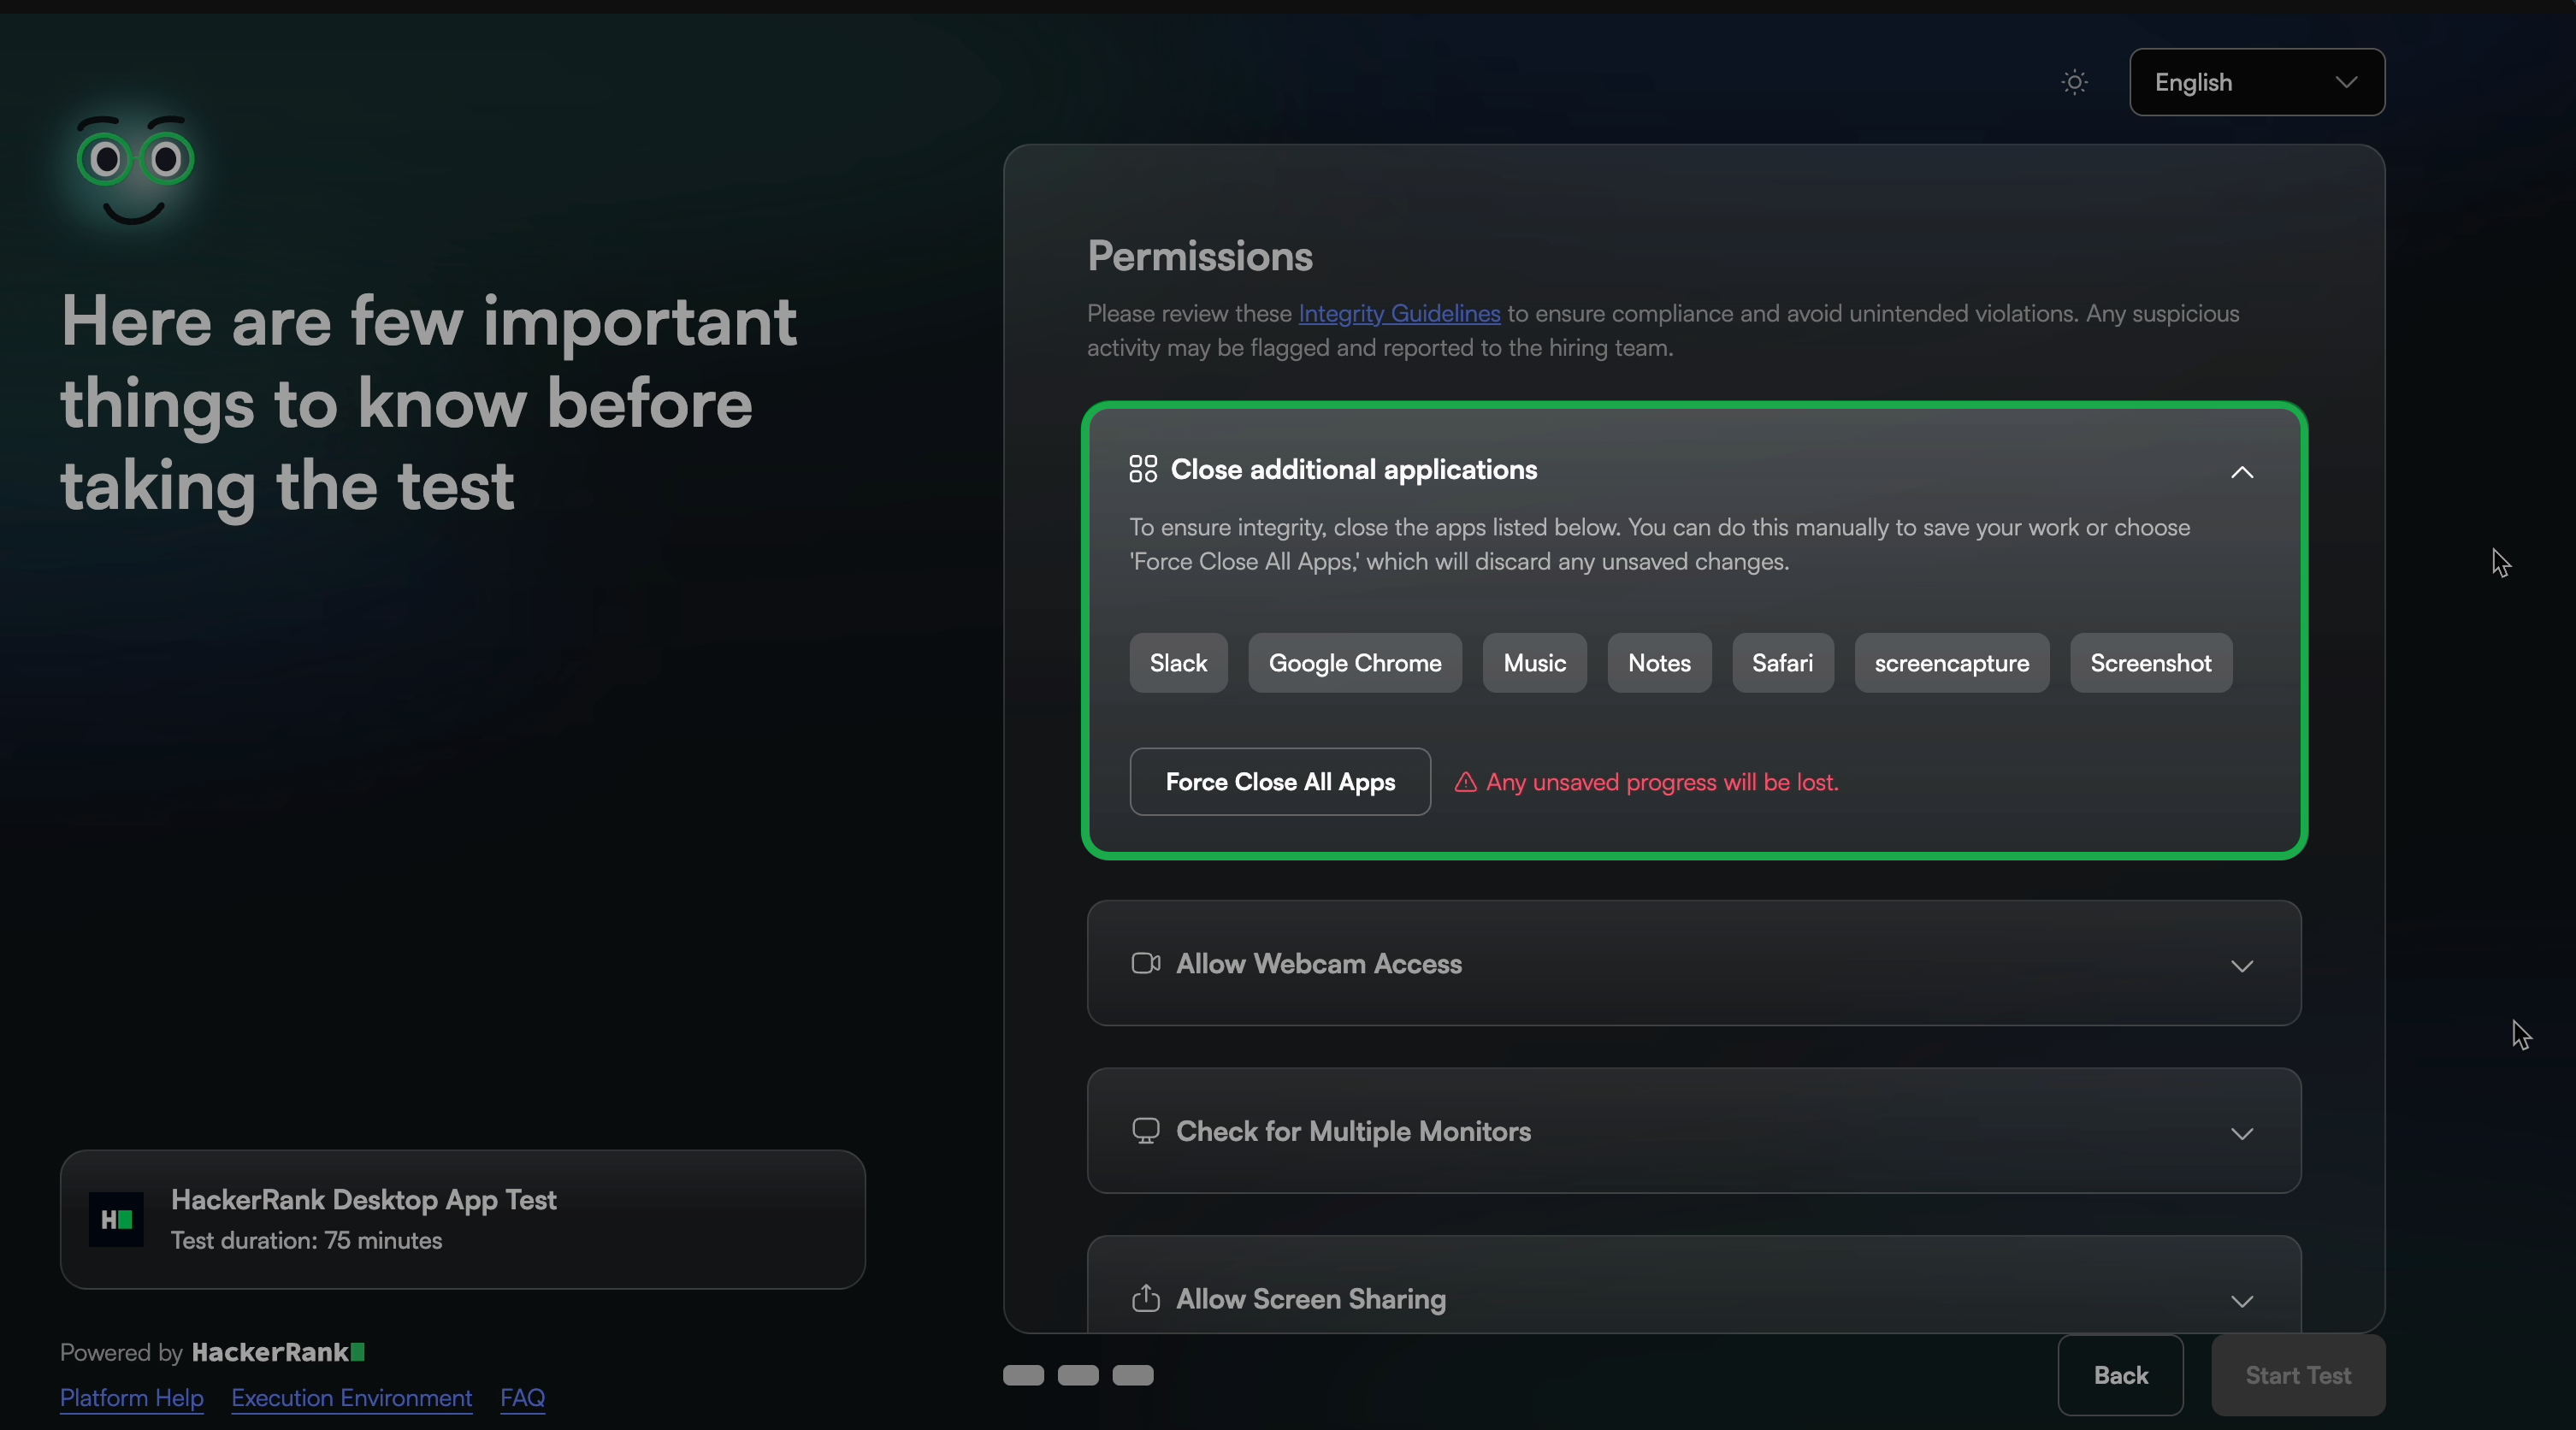Click the HackerRank logo in the test card
Screen dimensions: 2576x1430
116,1219
